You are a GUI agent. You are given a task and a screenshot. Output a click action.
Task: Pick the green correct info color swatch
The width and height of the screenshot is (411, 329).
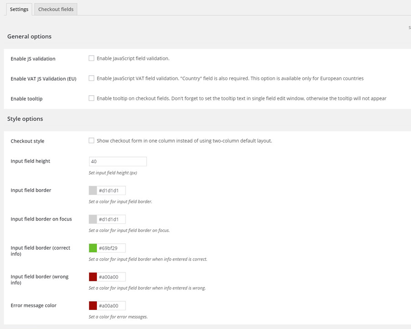pos(93,248)
